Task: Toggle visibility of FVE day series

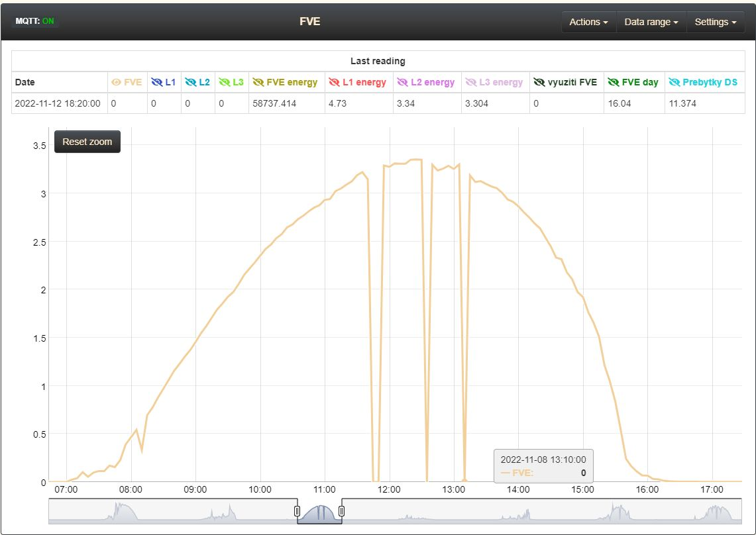Action: [x=613, y=83]
